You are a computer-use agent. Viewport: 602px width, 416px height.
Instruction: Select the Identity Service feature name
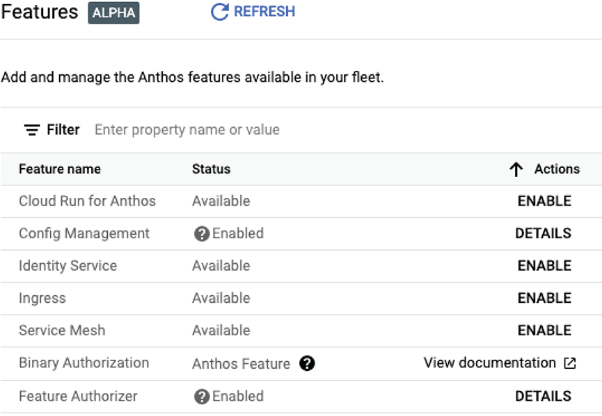click(x=68, y=266)
